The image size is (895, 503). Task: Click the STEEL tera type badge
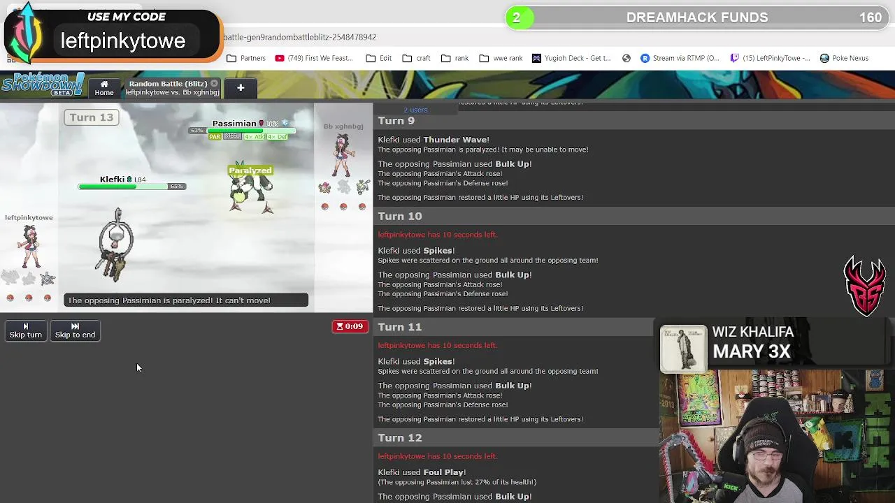click(231, 136)
